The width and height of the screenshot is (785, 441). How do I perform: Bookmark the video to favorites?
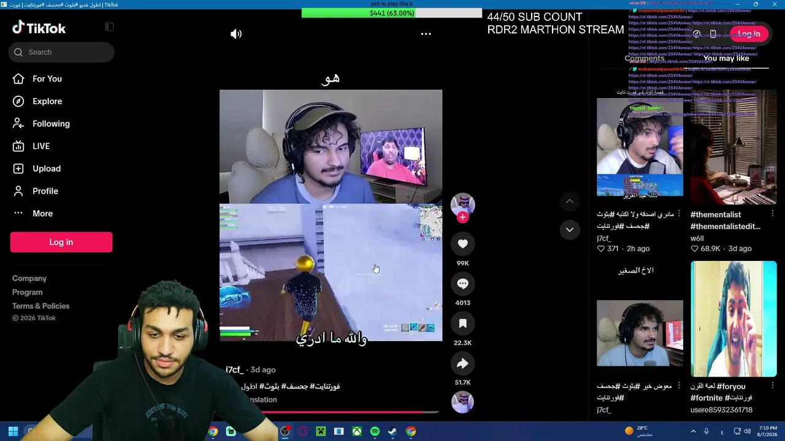[462, 323]
